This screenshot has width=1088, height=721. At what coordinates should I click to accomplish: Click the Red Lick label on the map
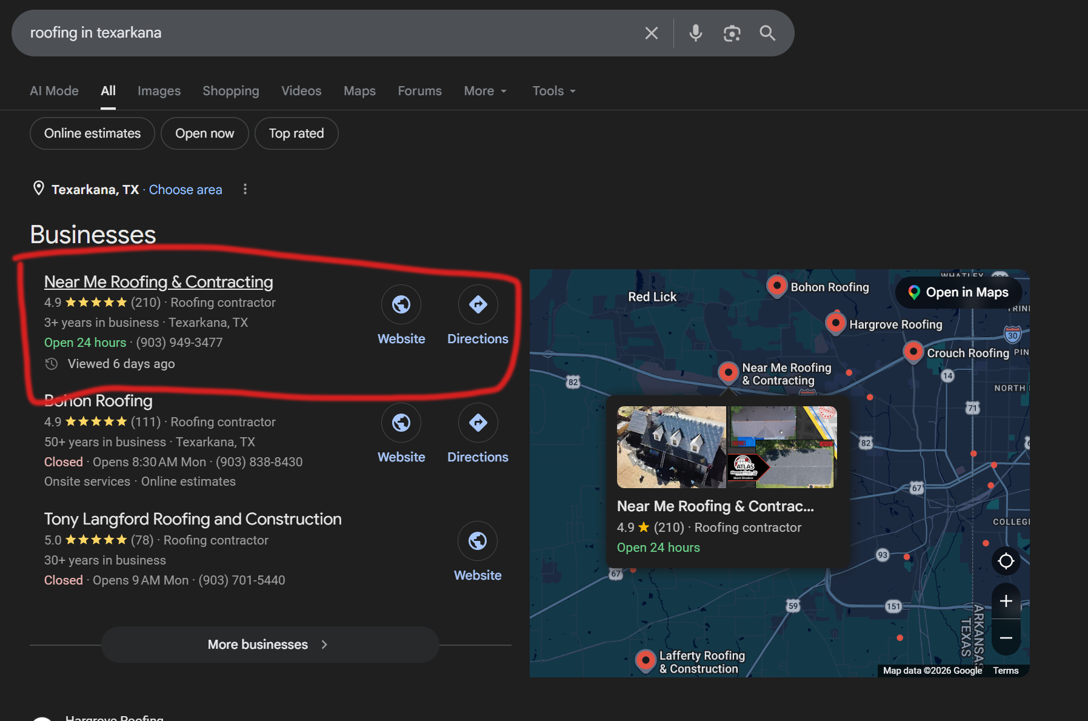tap(652, 297)
